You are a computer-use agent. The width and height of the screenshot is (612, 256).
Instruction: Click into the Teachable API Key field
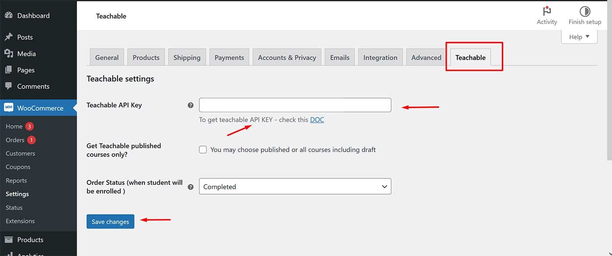coord(295,105)
